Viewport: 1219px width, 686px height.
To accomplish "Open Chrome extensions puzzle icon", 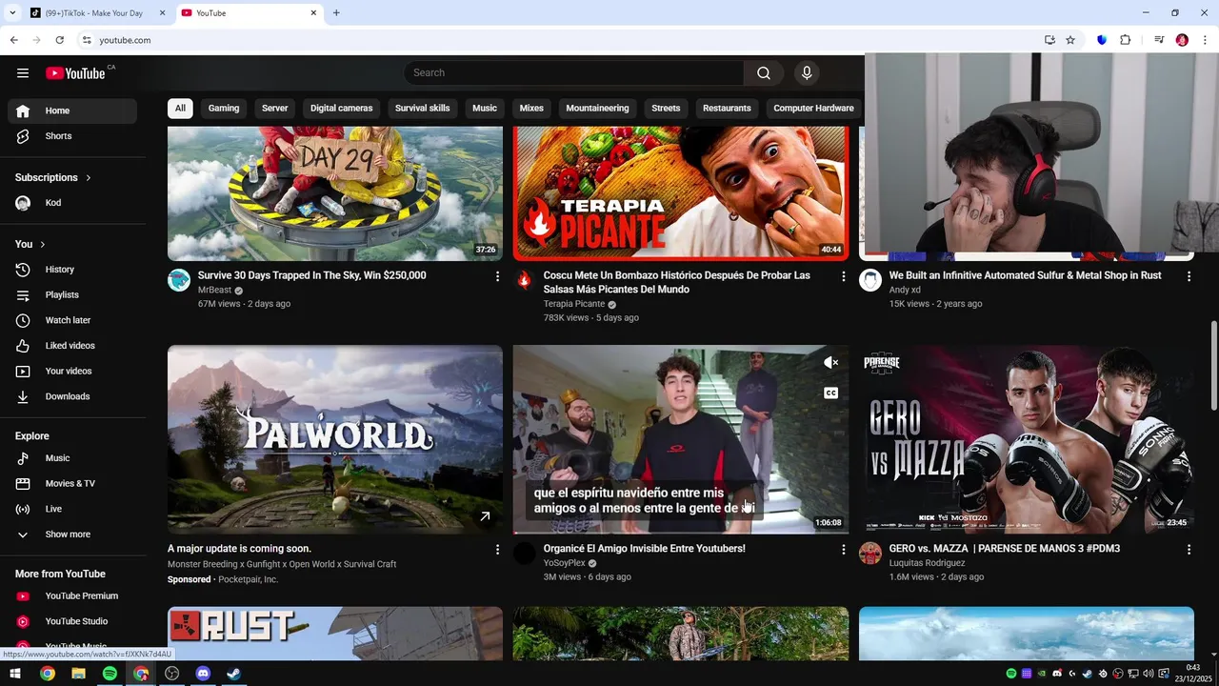I will point(1125,40).
